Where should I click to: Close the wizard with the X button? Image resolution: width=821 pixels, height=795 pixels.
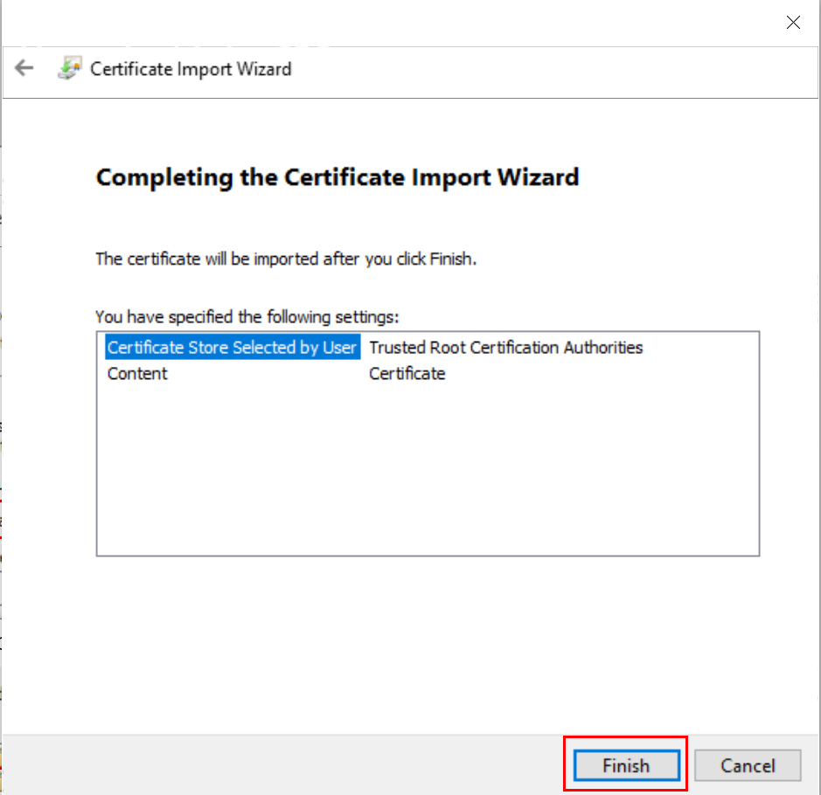pos(793,23)
